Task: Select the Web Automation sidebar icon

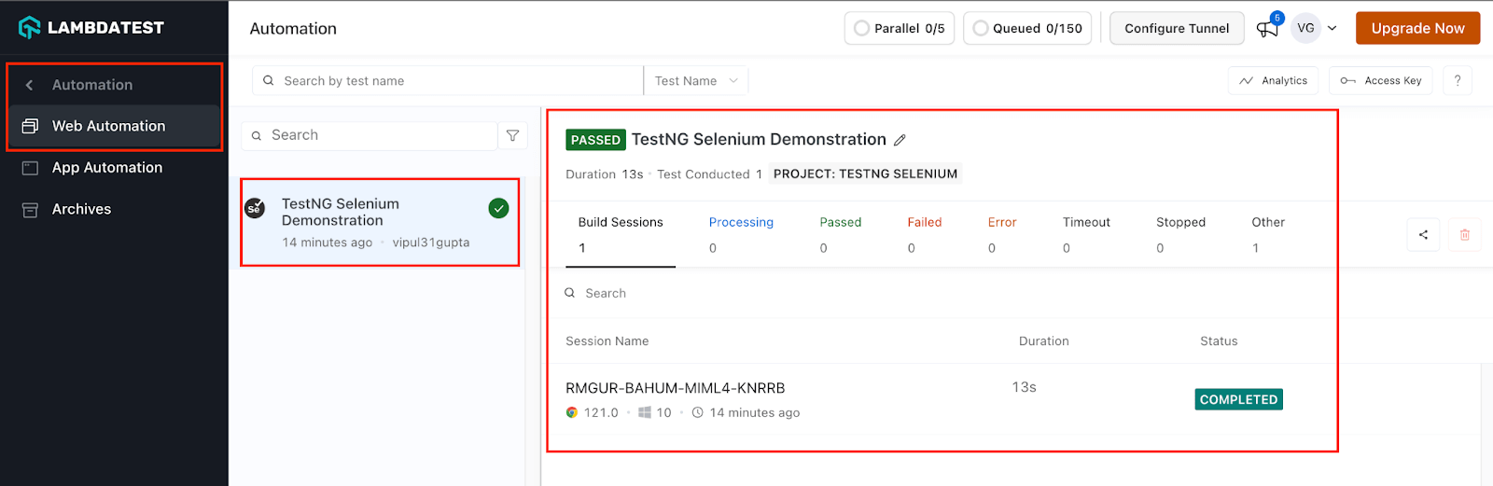Action: (30, 126)
